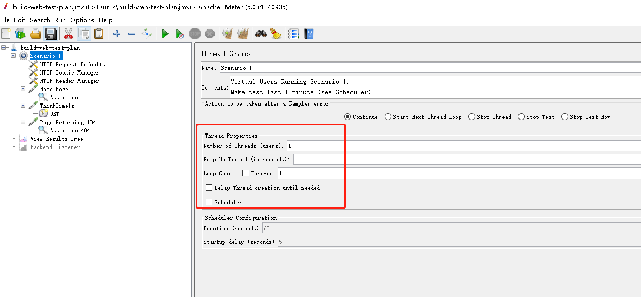Select the ThinkTime1s tree label
641x297 pixels.
(57, 106)
